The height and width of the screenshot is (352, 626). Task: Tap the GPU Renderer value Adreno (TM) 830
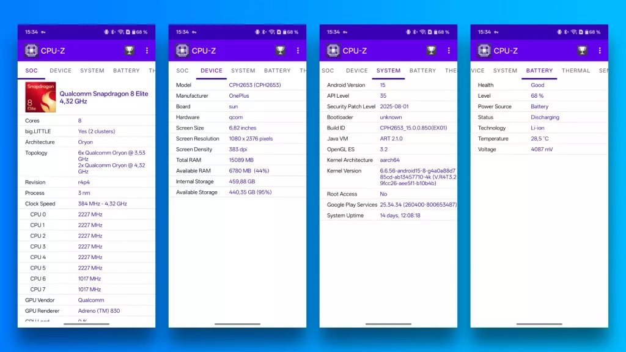pyautogui.click(x=98, y=311)
